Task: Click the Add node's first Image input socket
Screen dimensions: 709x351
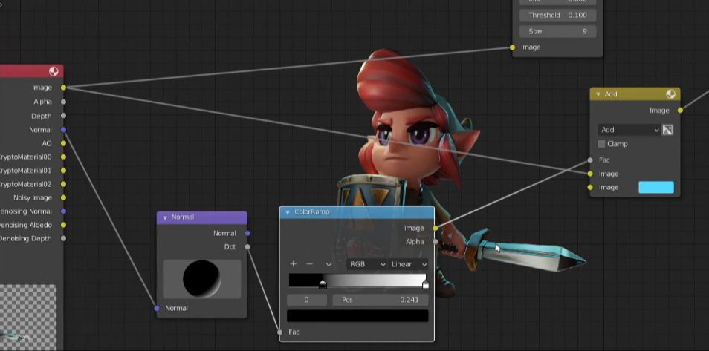Action: (590, 174)
